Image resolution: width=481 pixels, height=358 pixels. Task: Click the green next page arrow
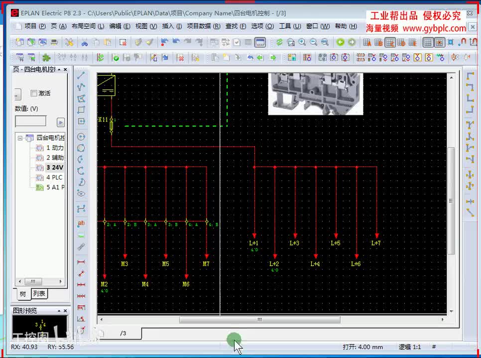point(352,42)
